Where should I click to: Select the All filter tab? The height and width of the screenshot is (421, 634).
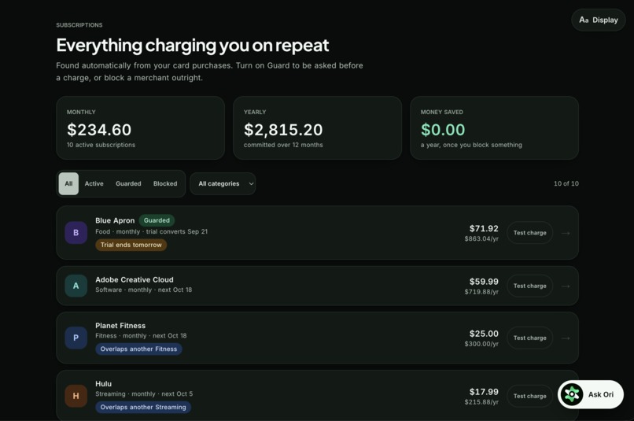(68, 183)
